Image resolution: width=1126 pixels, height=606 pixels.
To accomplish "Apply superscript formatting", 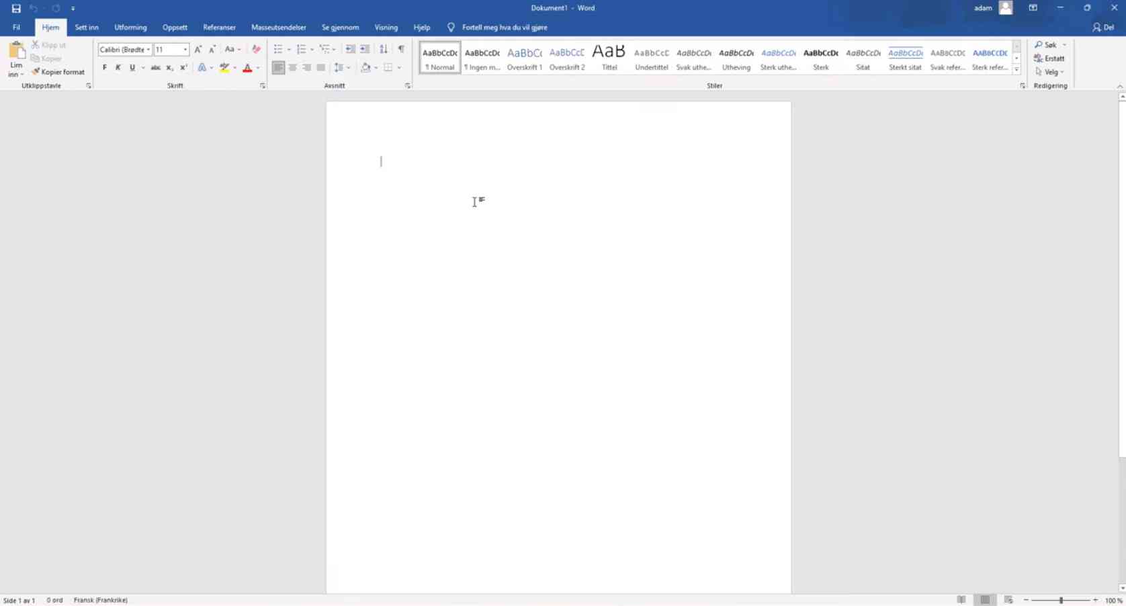I will pos(183,68).
